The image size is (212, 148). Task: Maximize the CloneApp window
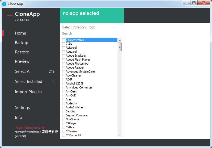tap(194, 3)
